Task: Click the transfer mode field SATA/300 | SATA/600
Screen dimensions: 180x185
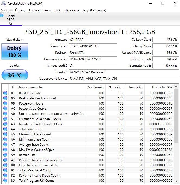Action: [x=93, y=59]
